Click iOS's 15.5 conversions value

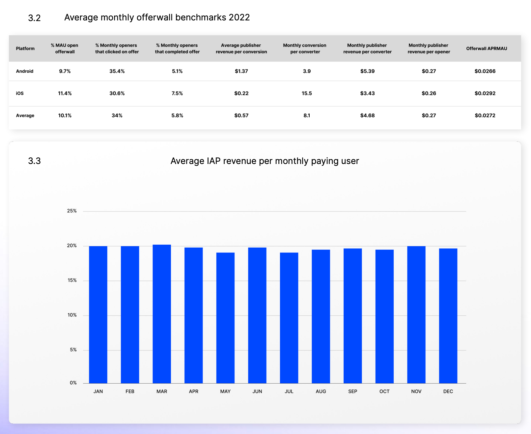click(x=307, y=93)
